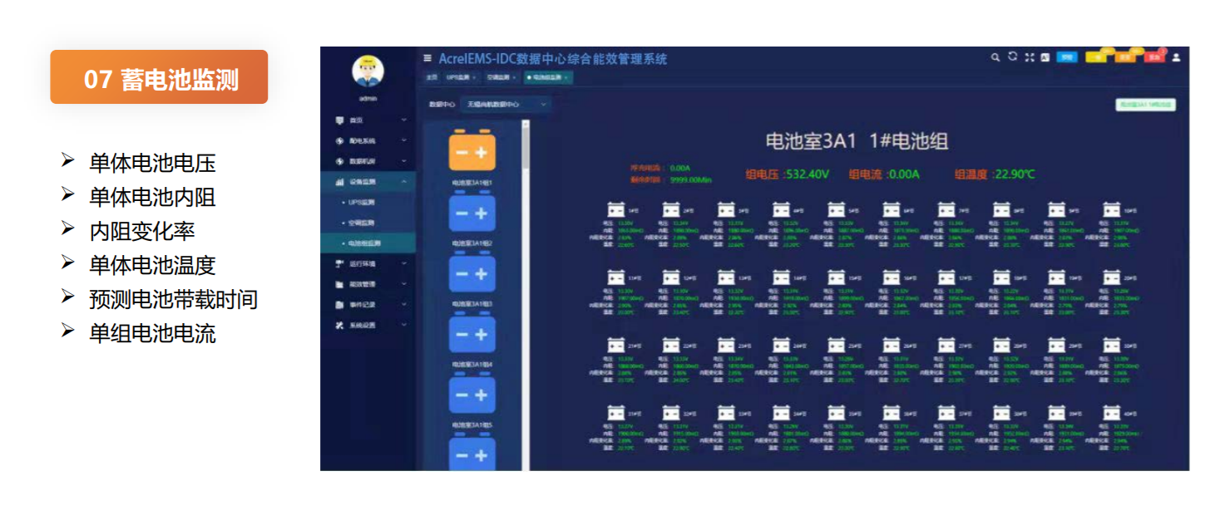
Task: Toggle fullscreen with the expand icon
Action: tap(1029, 57)
